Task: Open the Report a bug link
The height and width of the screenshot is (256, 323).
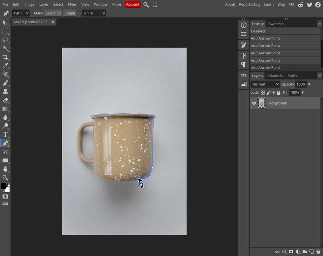Action: coord(249,4)
